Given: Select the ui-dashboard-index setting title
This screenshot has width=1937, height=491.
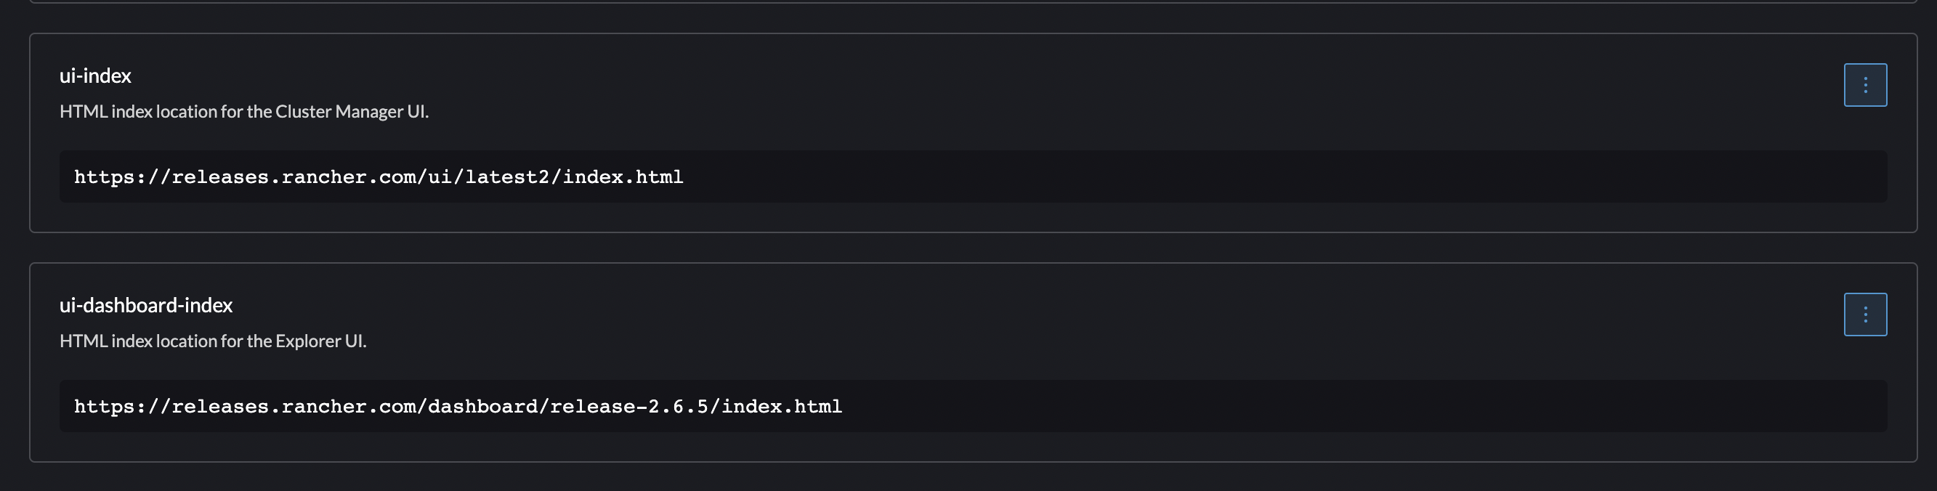Looking at the screenshot, I should pyautogui.click(x=146, y=305).
